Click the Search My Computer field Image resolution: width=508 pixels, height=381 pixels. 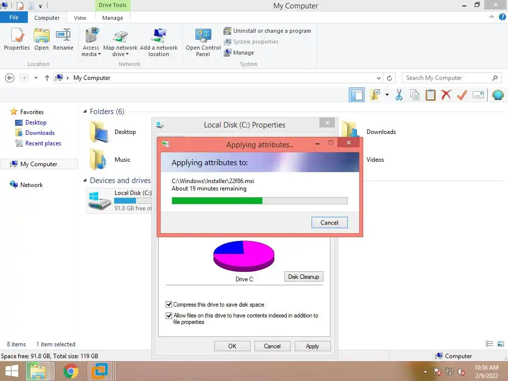(x=451, y=78)
